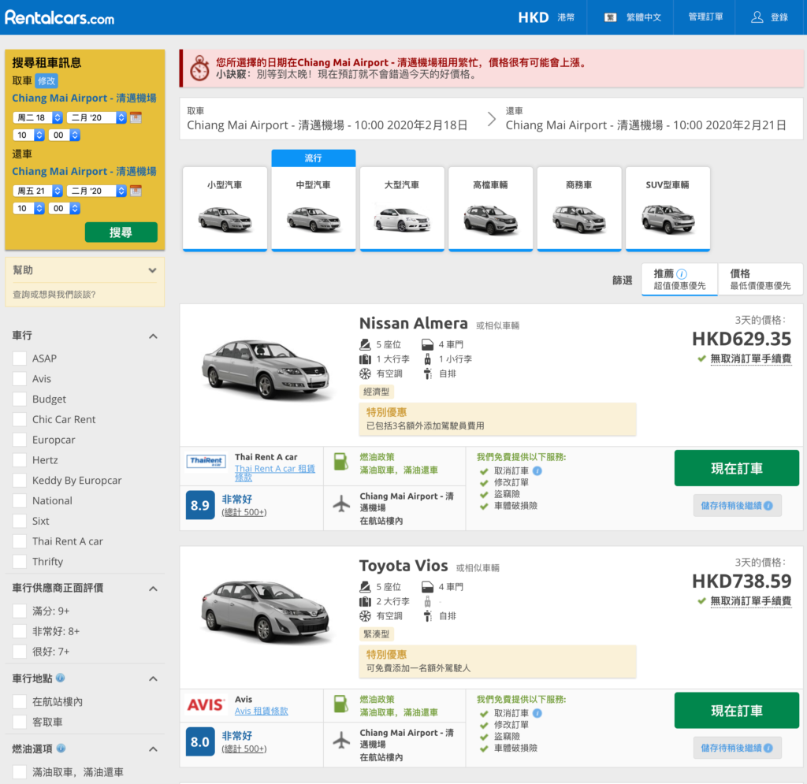Click the airplane icon in Nissan listing
The image size is (807, 784).
point(341,503)
